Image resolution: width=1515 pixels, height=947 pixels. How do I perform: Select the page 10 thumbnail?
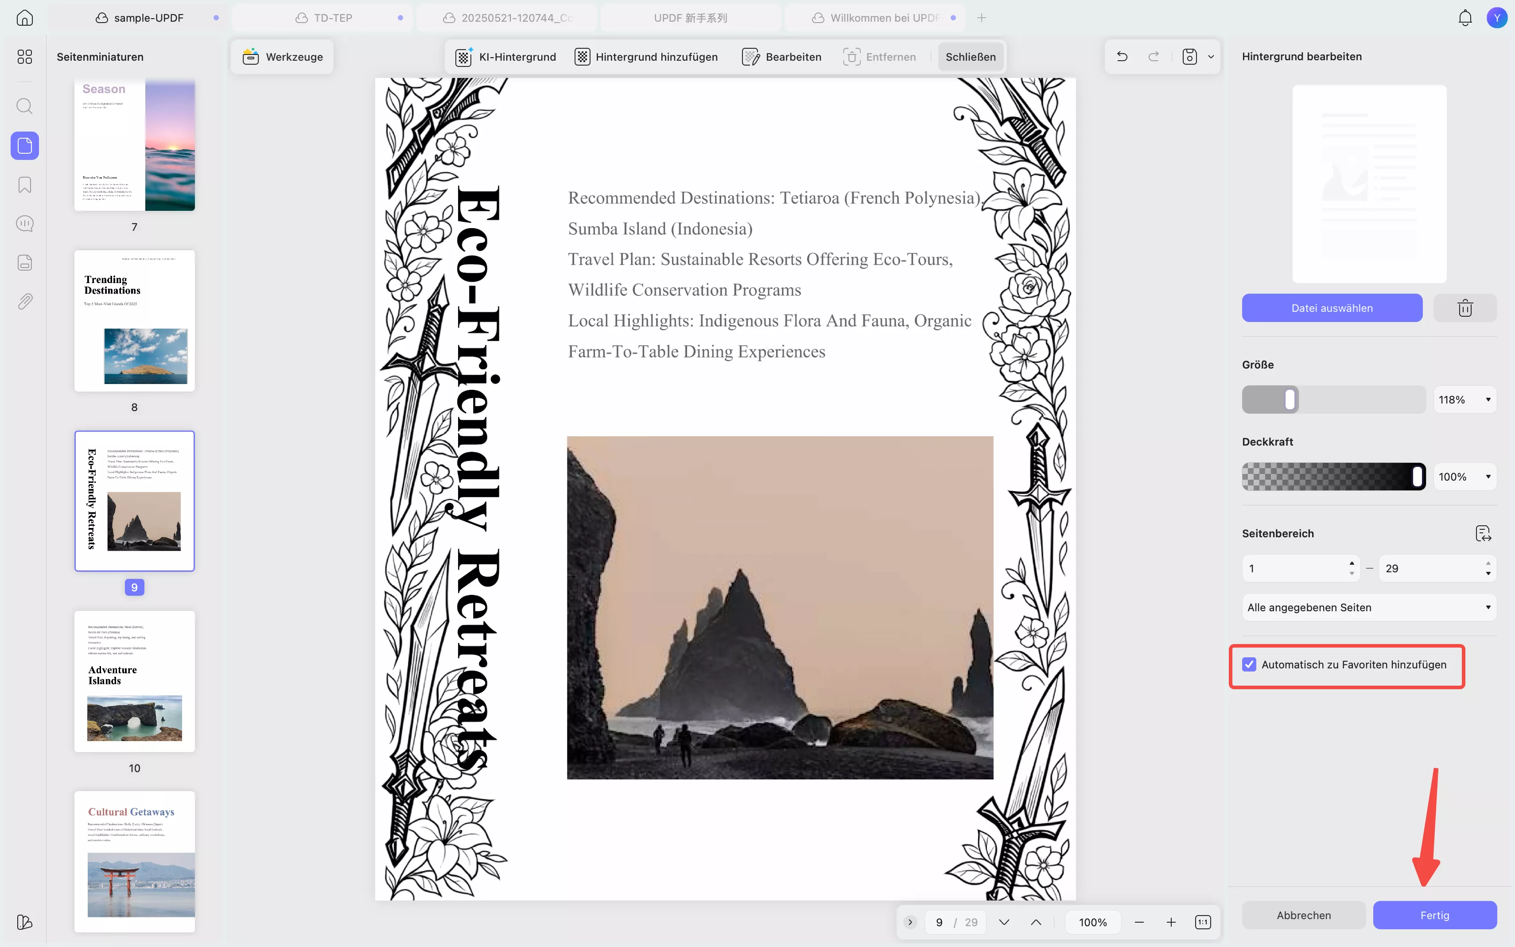pyautogui.click(x=135, y=681)
